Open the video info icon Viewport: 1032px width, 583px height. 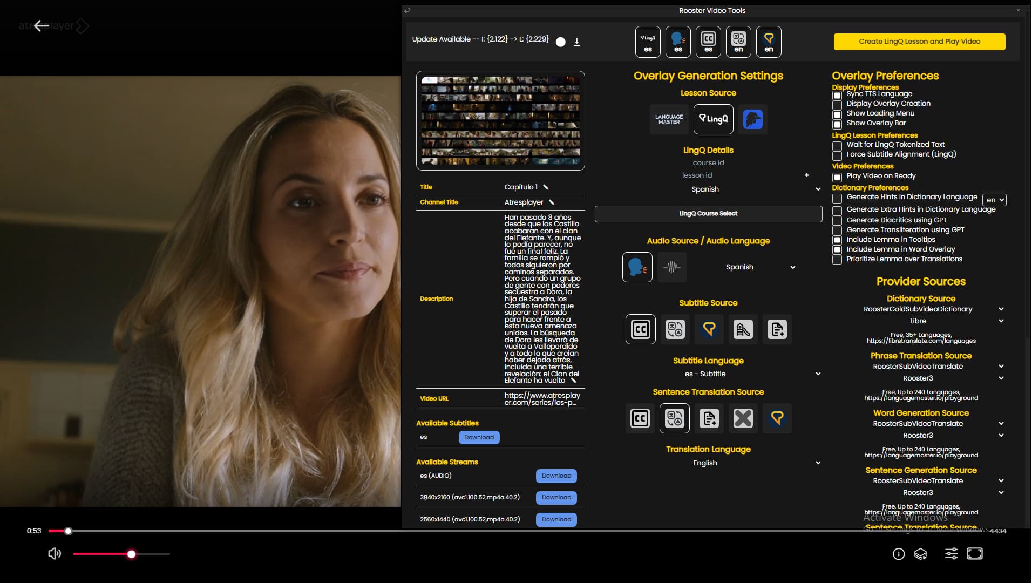click(x=898, y=554)
